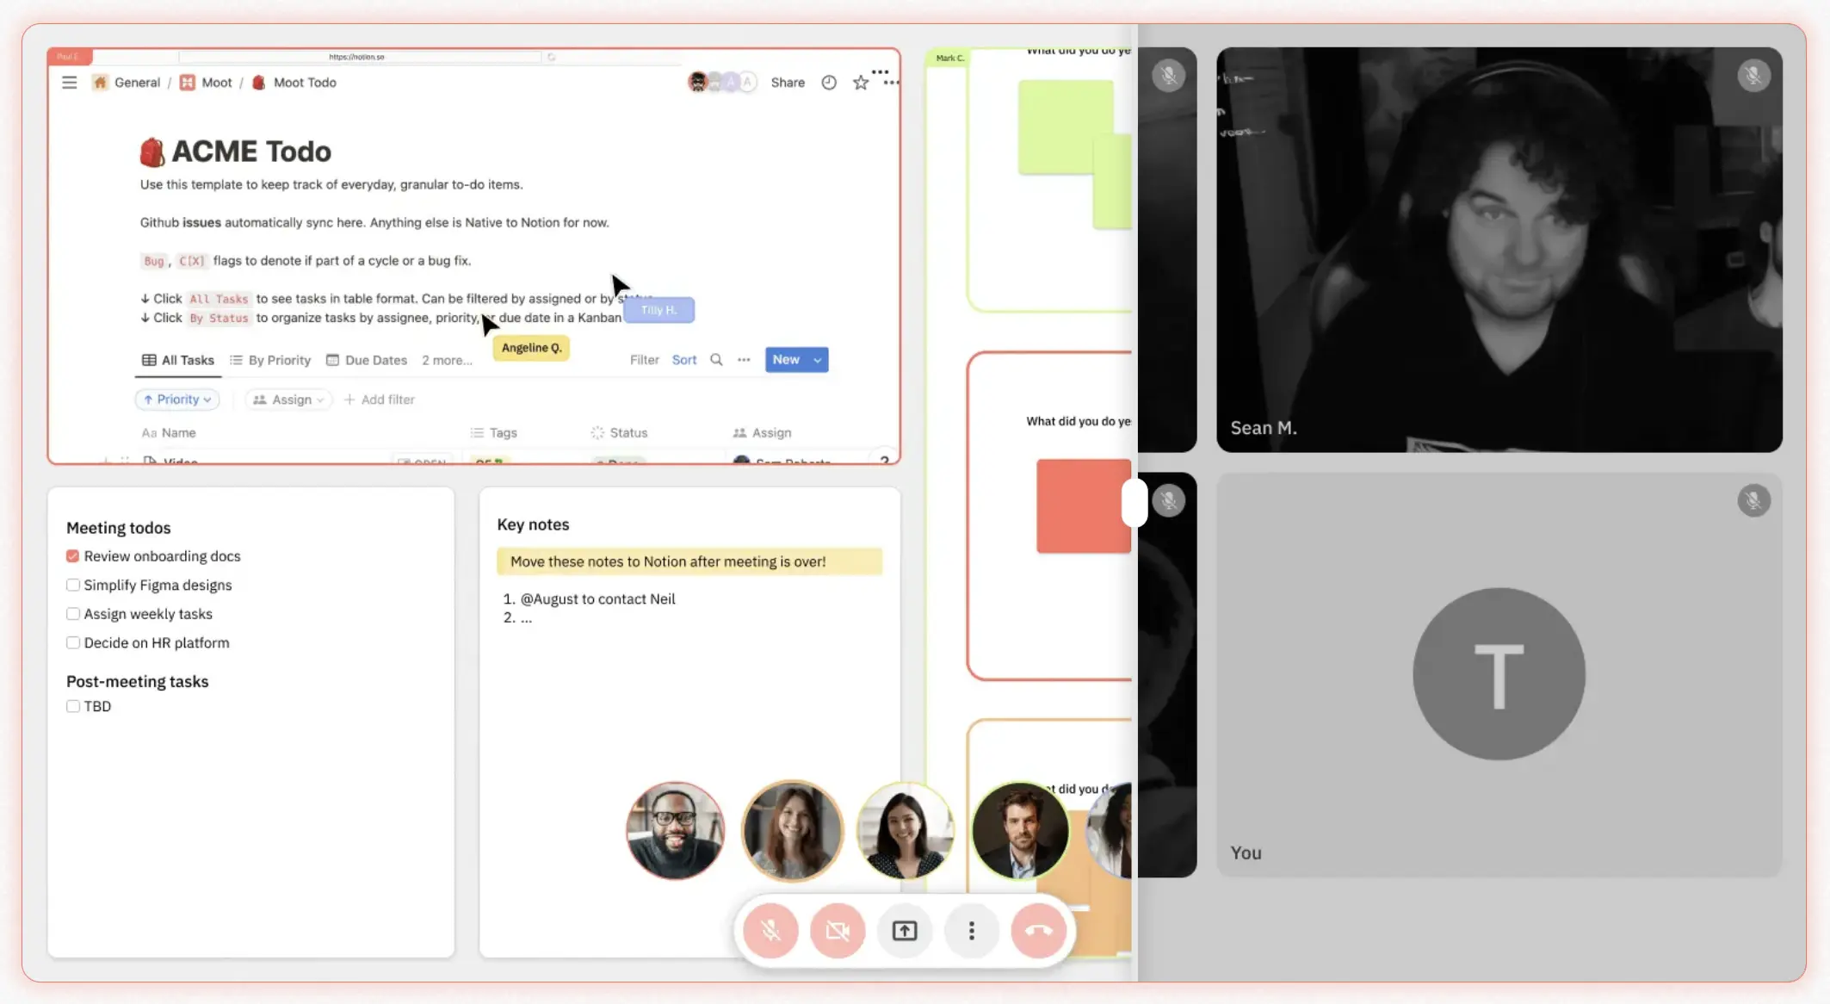Click the Share button in Notion toolbar
1830x1004 pixels.
point(787,82)
